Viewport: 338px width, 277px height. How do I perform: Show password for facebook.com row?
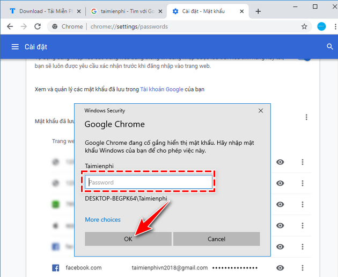(280, 268)
